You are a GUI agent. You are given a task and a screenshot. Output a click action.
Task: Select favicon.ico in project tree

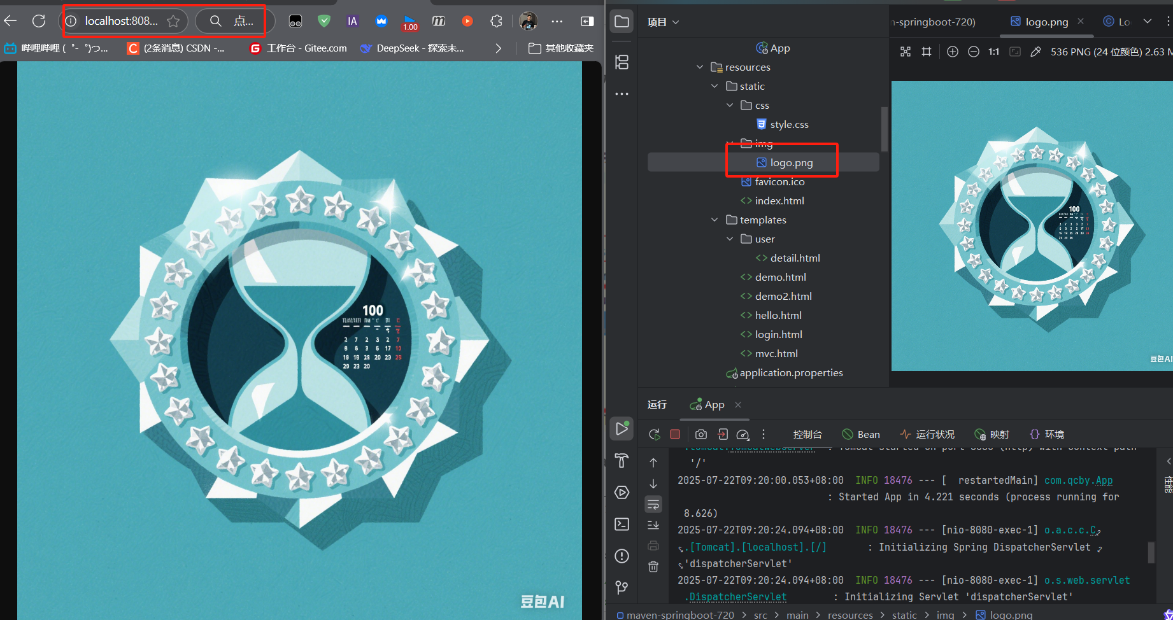[x=772, y=181]
